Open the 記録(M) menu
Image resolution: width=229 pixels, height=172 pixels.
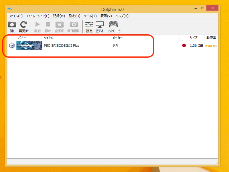pyautogui.click(x=59, y=16)
